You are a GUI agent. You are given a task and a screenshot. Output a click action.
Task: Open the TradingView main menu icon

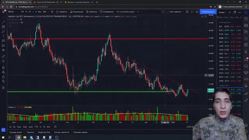[x=4, y=12]
